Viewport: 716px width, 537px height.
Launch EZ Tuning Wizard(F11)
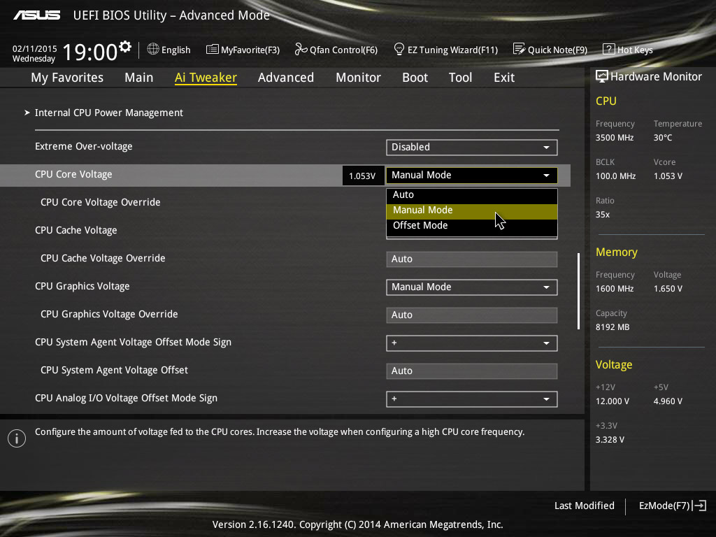(x=445, y=50)
